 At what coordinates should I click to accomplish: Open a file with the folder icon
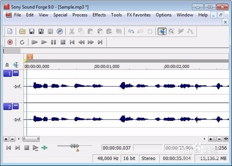coord(22,31)
